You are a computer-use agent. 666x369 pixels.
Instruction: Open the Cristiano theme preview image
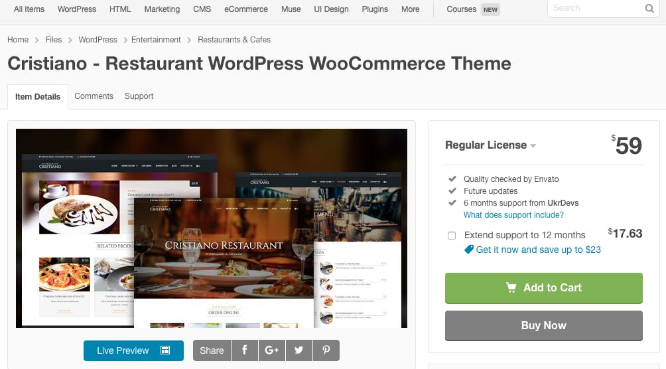[x=212, y=228]
